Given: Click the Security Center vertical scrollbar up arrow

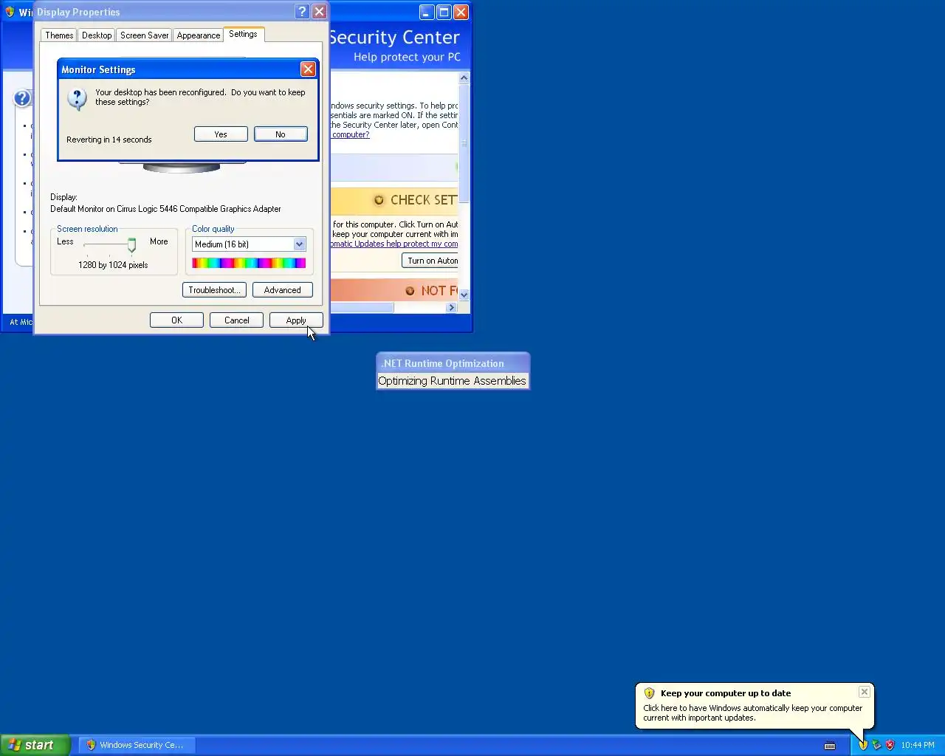Looking at the screenshot, I should pyautogui.click(x=464, y=78).
